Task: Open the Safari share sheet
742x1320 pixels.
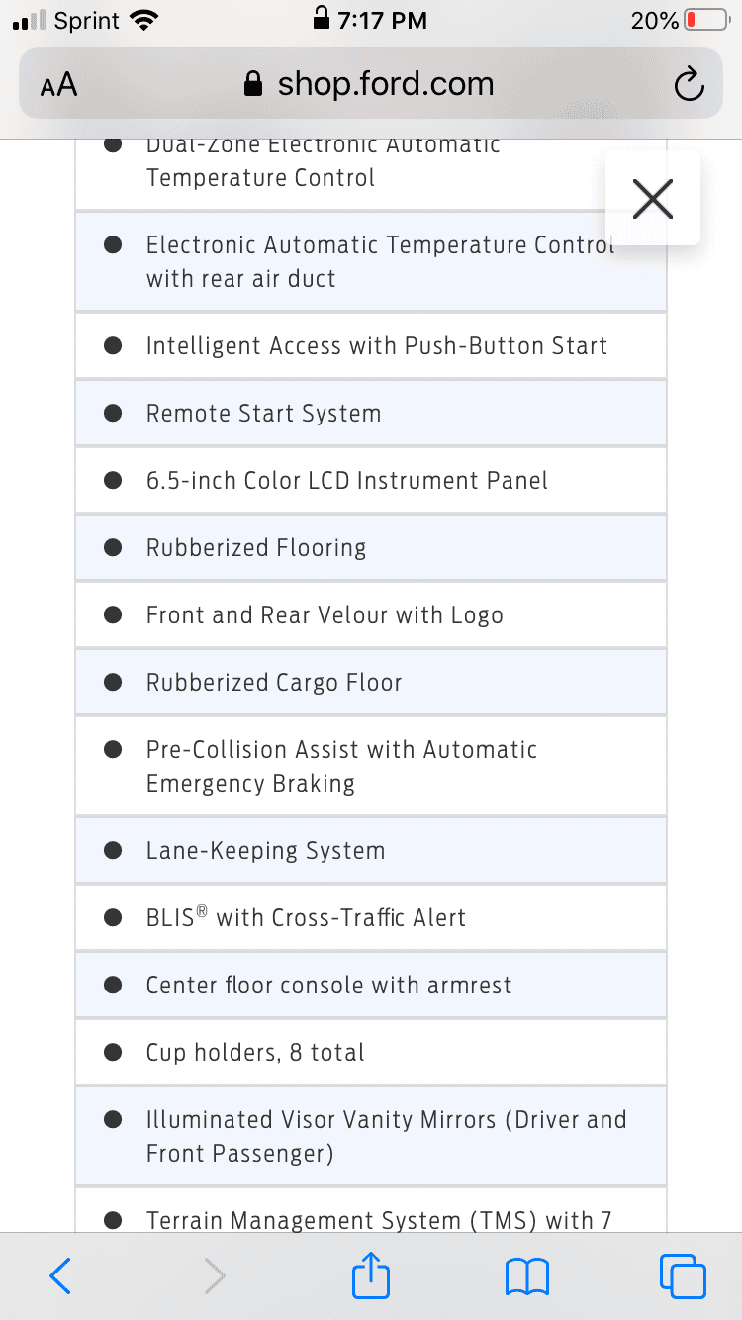Action: click(x=371, y=1276)
